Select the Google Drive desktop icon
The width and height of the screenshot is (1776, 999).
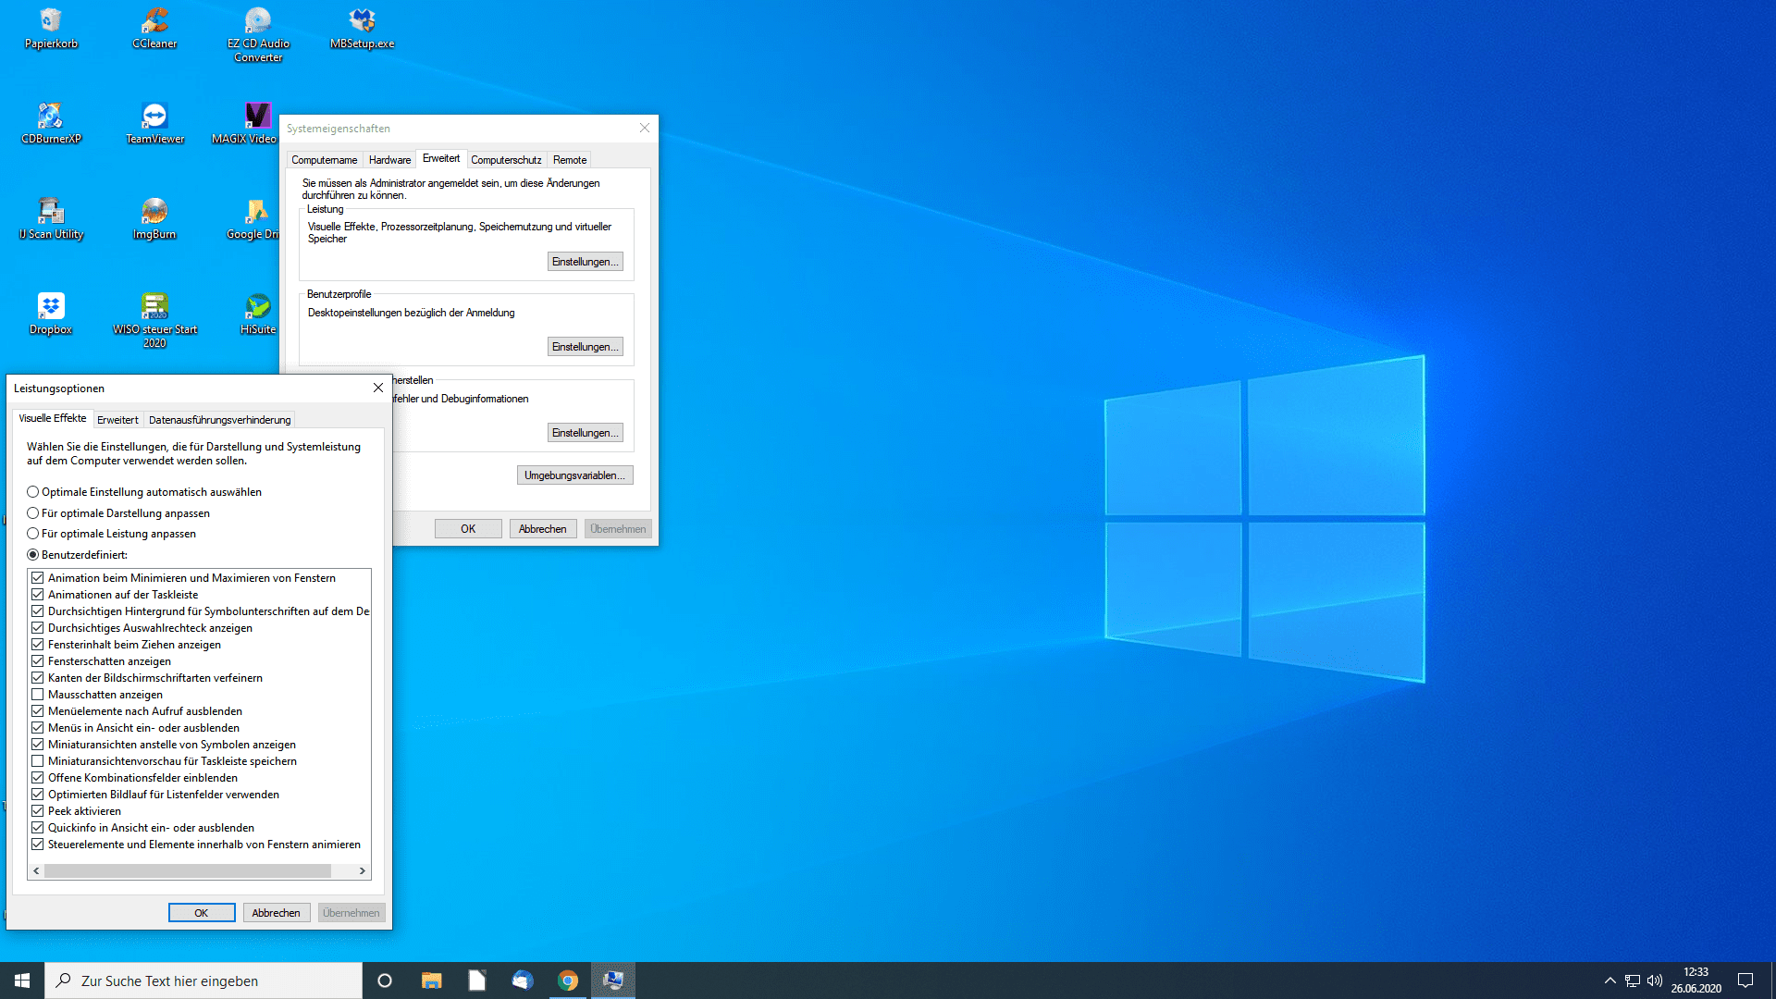tap(253, 218)
